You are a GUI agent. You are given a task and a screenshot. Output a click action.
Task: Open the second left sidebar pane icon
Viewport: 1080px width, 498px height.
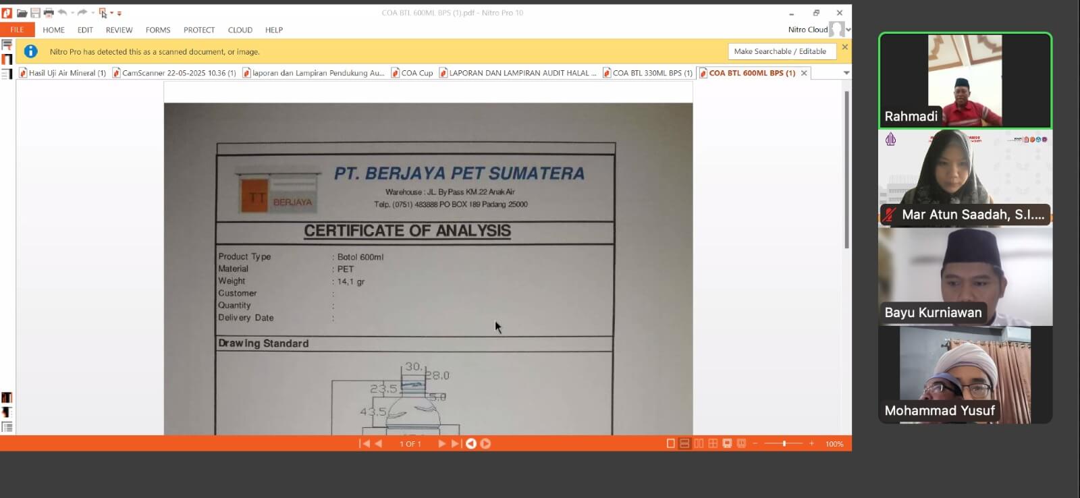(x=7, y=59)
